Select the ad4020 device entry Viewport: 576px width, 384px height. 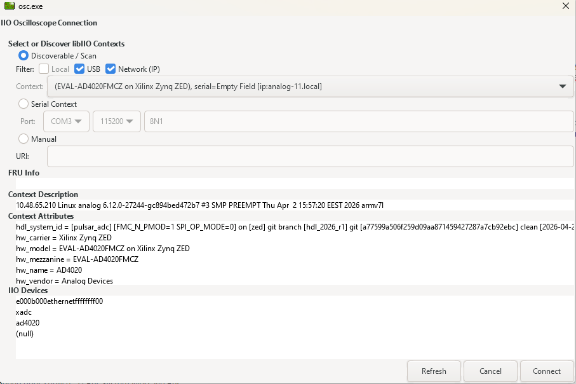pyautogui.click(x=27, y=323)
